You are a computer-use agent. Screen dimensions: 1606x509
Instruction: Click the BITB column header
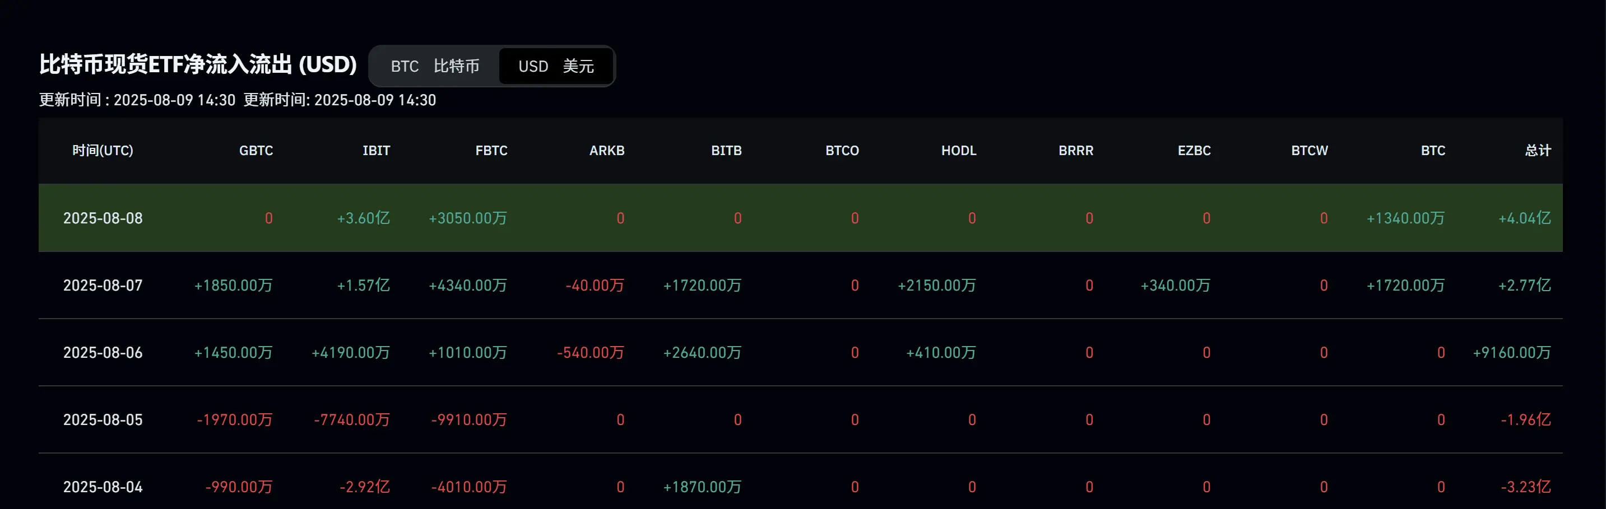[x=726, y=151]
